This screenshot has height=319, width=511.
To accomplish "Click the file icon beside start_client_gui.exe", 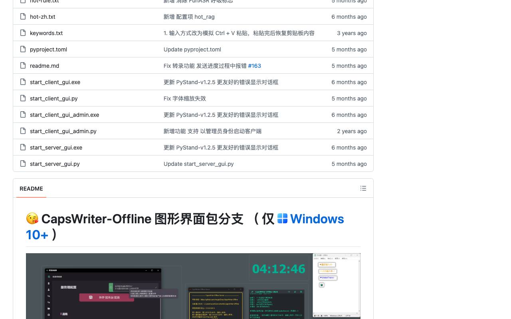I will pos(23,82).
